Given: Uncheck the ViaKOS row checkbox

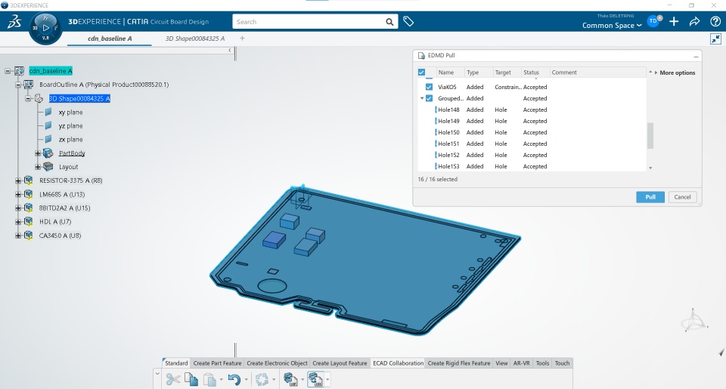Looking at the screenshot, I should (430, 87).
